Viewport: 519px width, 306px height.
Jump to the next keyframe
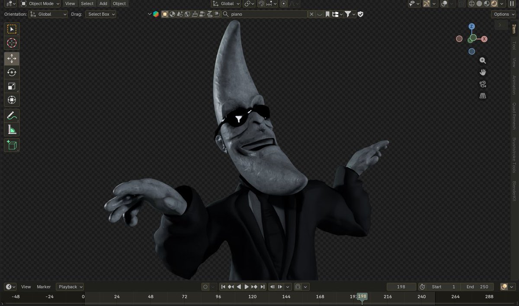(x=254, y=287)
